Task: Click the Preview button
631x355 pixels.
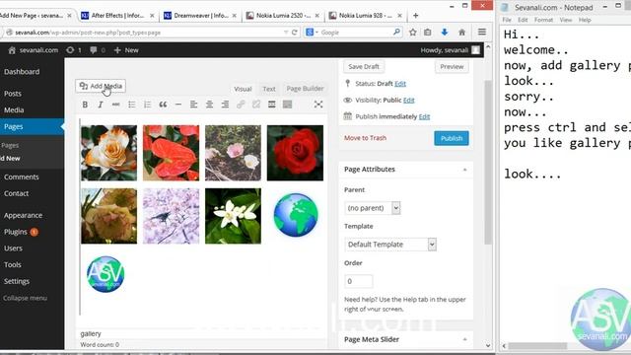Action: coord(452,66)
